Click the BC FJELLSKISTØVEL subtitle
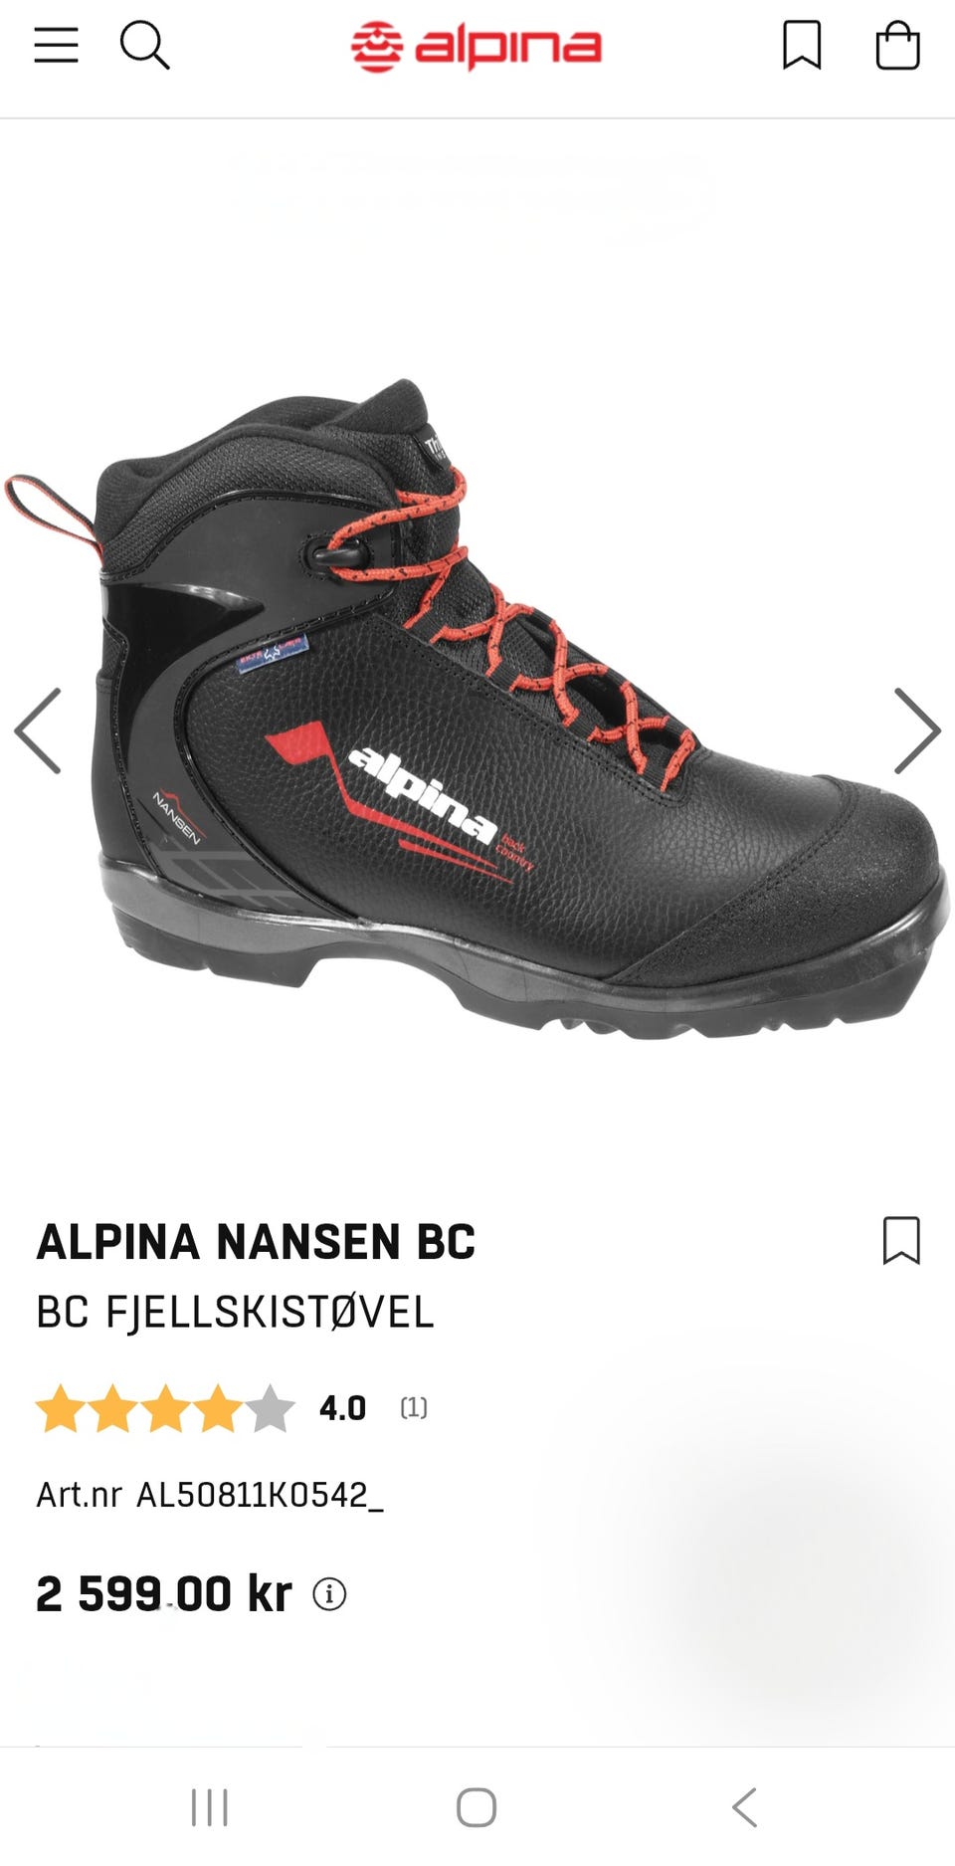Viewport: 955px width, 1866px height. click(235, 1312)
